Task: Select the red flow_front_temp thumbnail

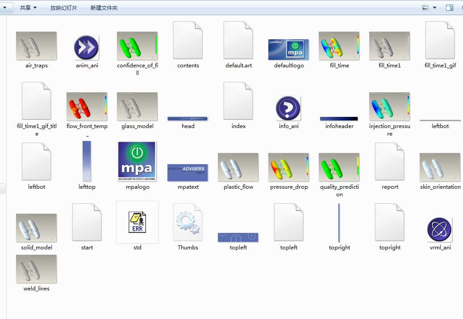Action: click(87, 107)
